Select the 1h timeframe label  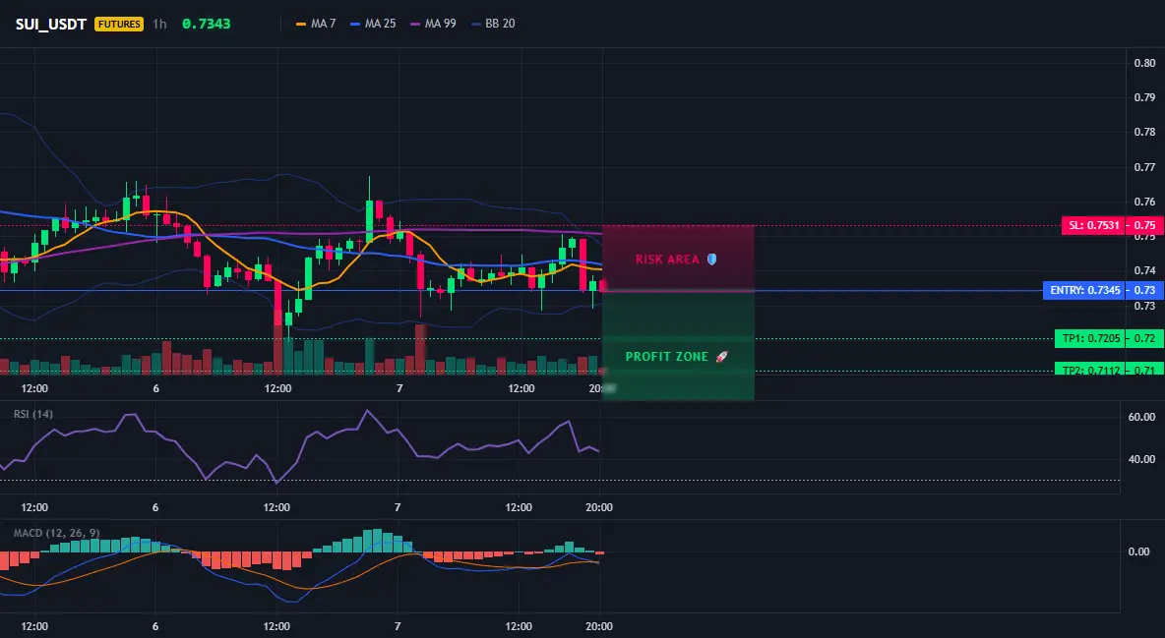(159, 24)
